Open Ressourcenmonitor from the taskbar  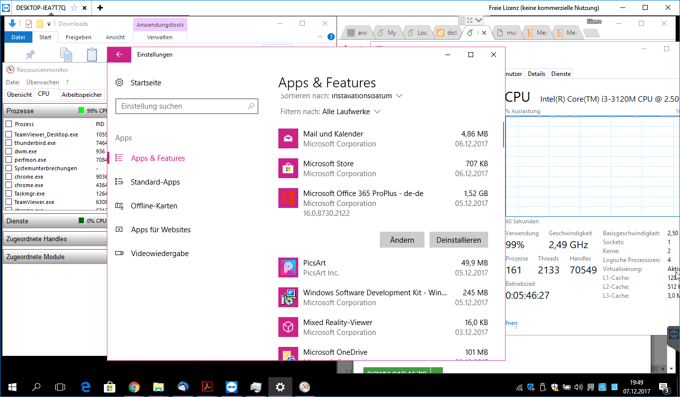(305, 387)
